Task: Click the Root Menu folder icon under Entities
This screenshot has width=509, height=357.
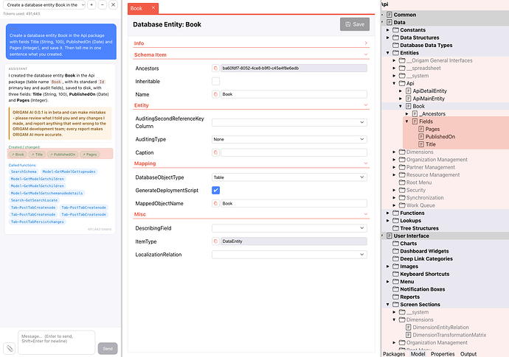Action: point(402,183)
